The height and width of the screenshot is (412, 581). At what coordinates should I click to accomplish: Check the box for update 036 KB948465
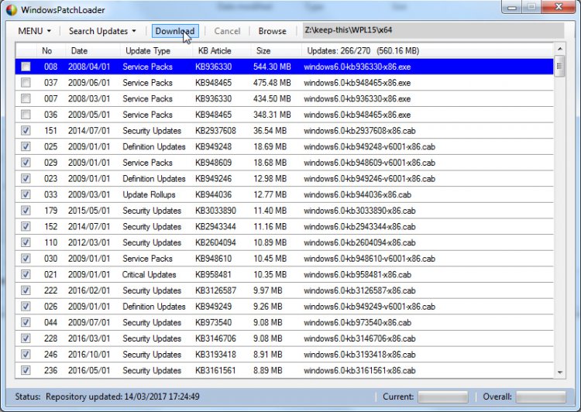[x=26, y=115]
